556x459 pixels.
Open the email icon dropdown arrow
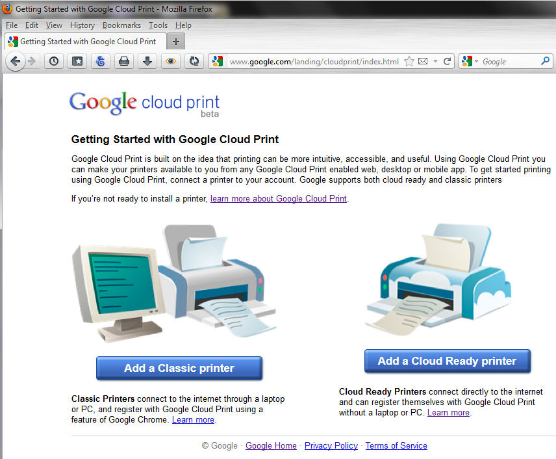click(435, 61)
